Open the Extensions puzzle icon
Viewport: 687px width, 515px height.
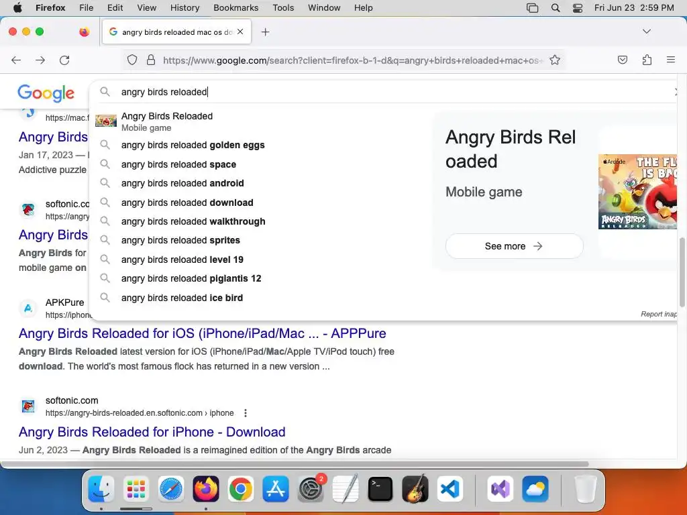click(647, 60)
